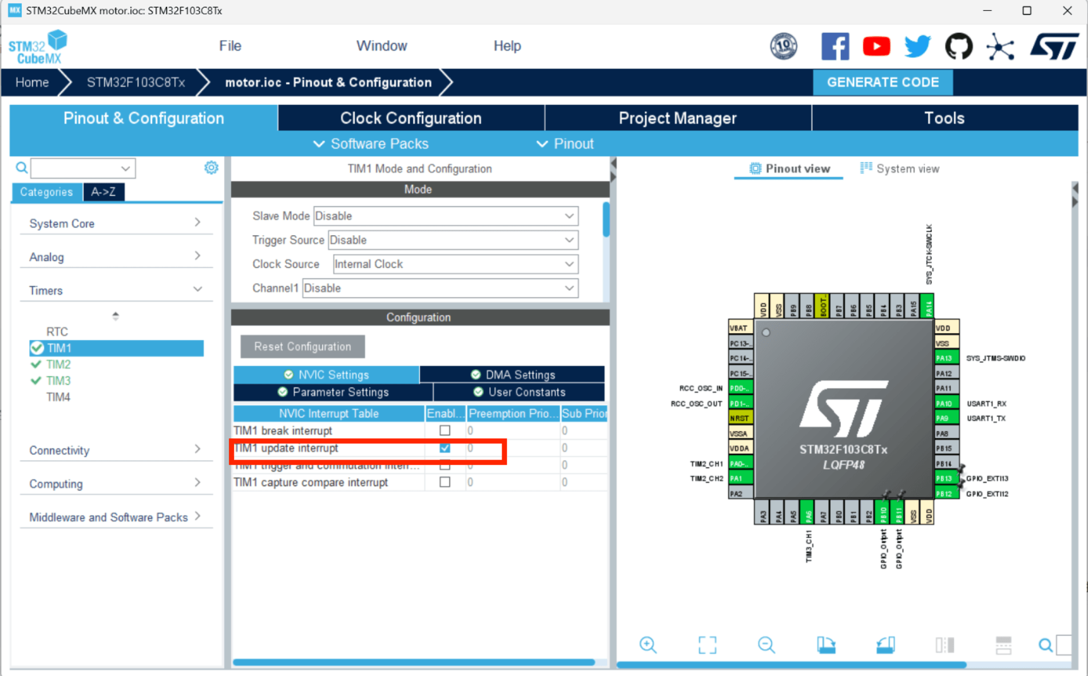This screenshot has width=1088, height=676.
Task: Collapse the Timers category
Action: [116, 290]
